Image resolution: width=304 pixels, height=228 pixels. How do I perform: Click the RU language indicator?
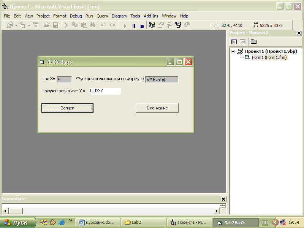point(265,223)
